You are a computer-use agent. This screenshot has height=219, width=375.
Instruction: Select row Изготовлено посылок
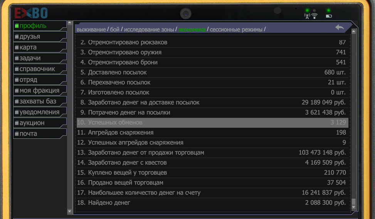pos(212,93)
